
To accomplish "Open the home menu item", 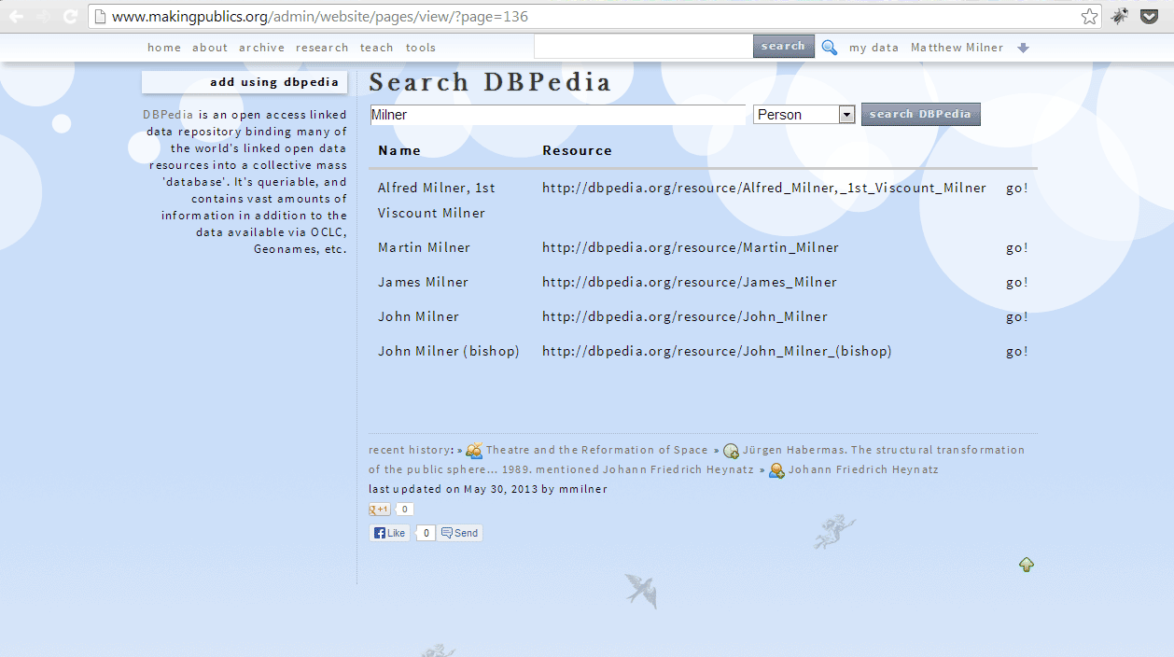I will pyautogui.click(x=164, y=48).
